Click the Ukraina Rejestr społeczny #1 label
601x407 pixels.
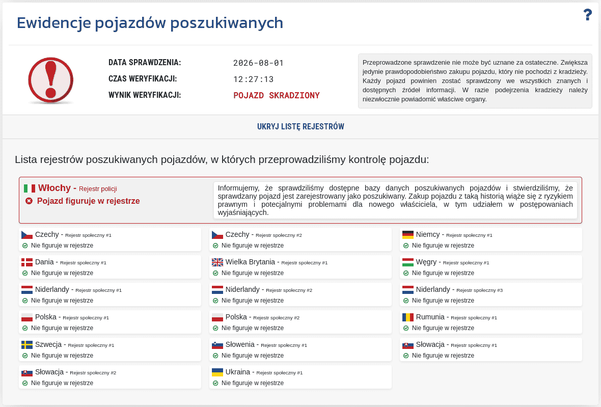pos(264,372)
